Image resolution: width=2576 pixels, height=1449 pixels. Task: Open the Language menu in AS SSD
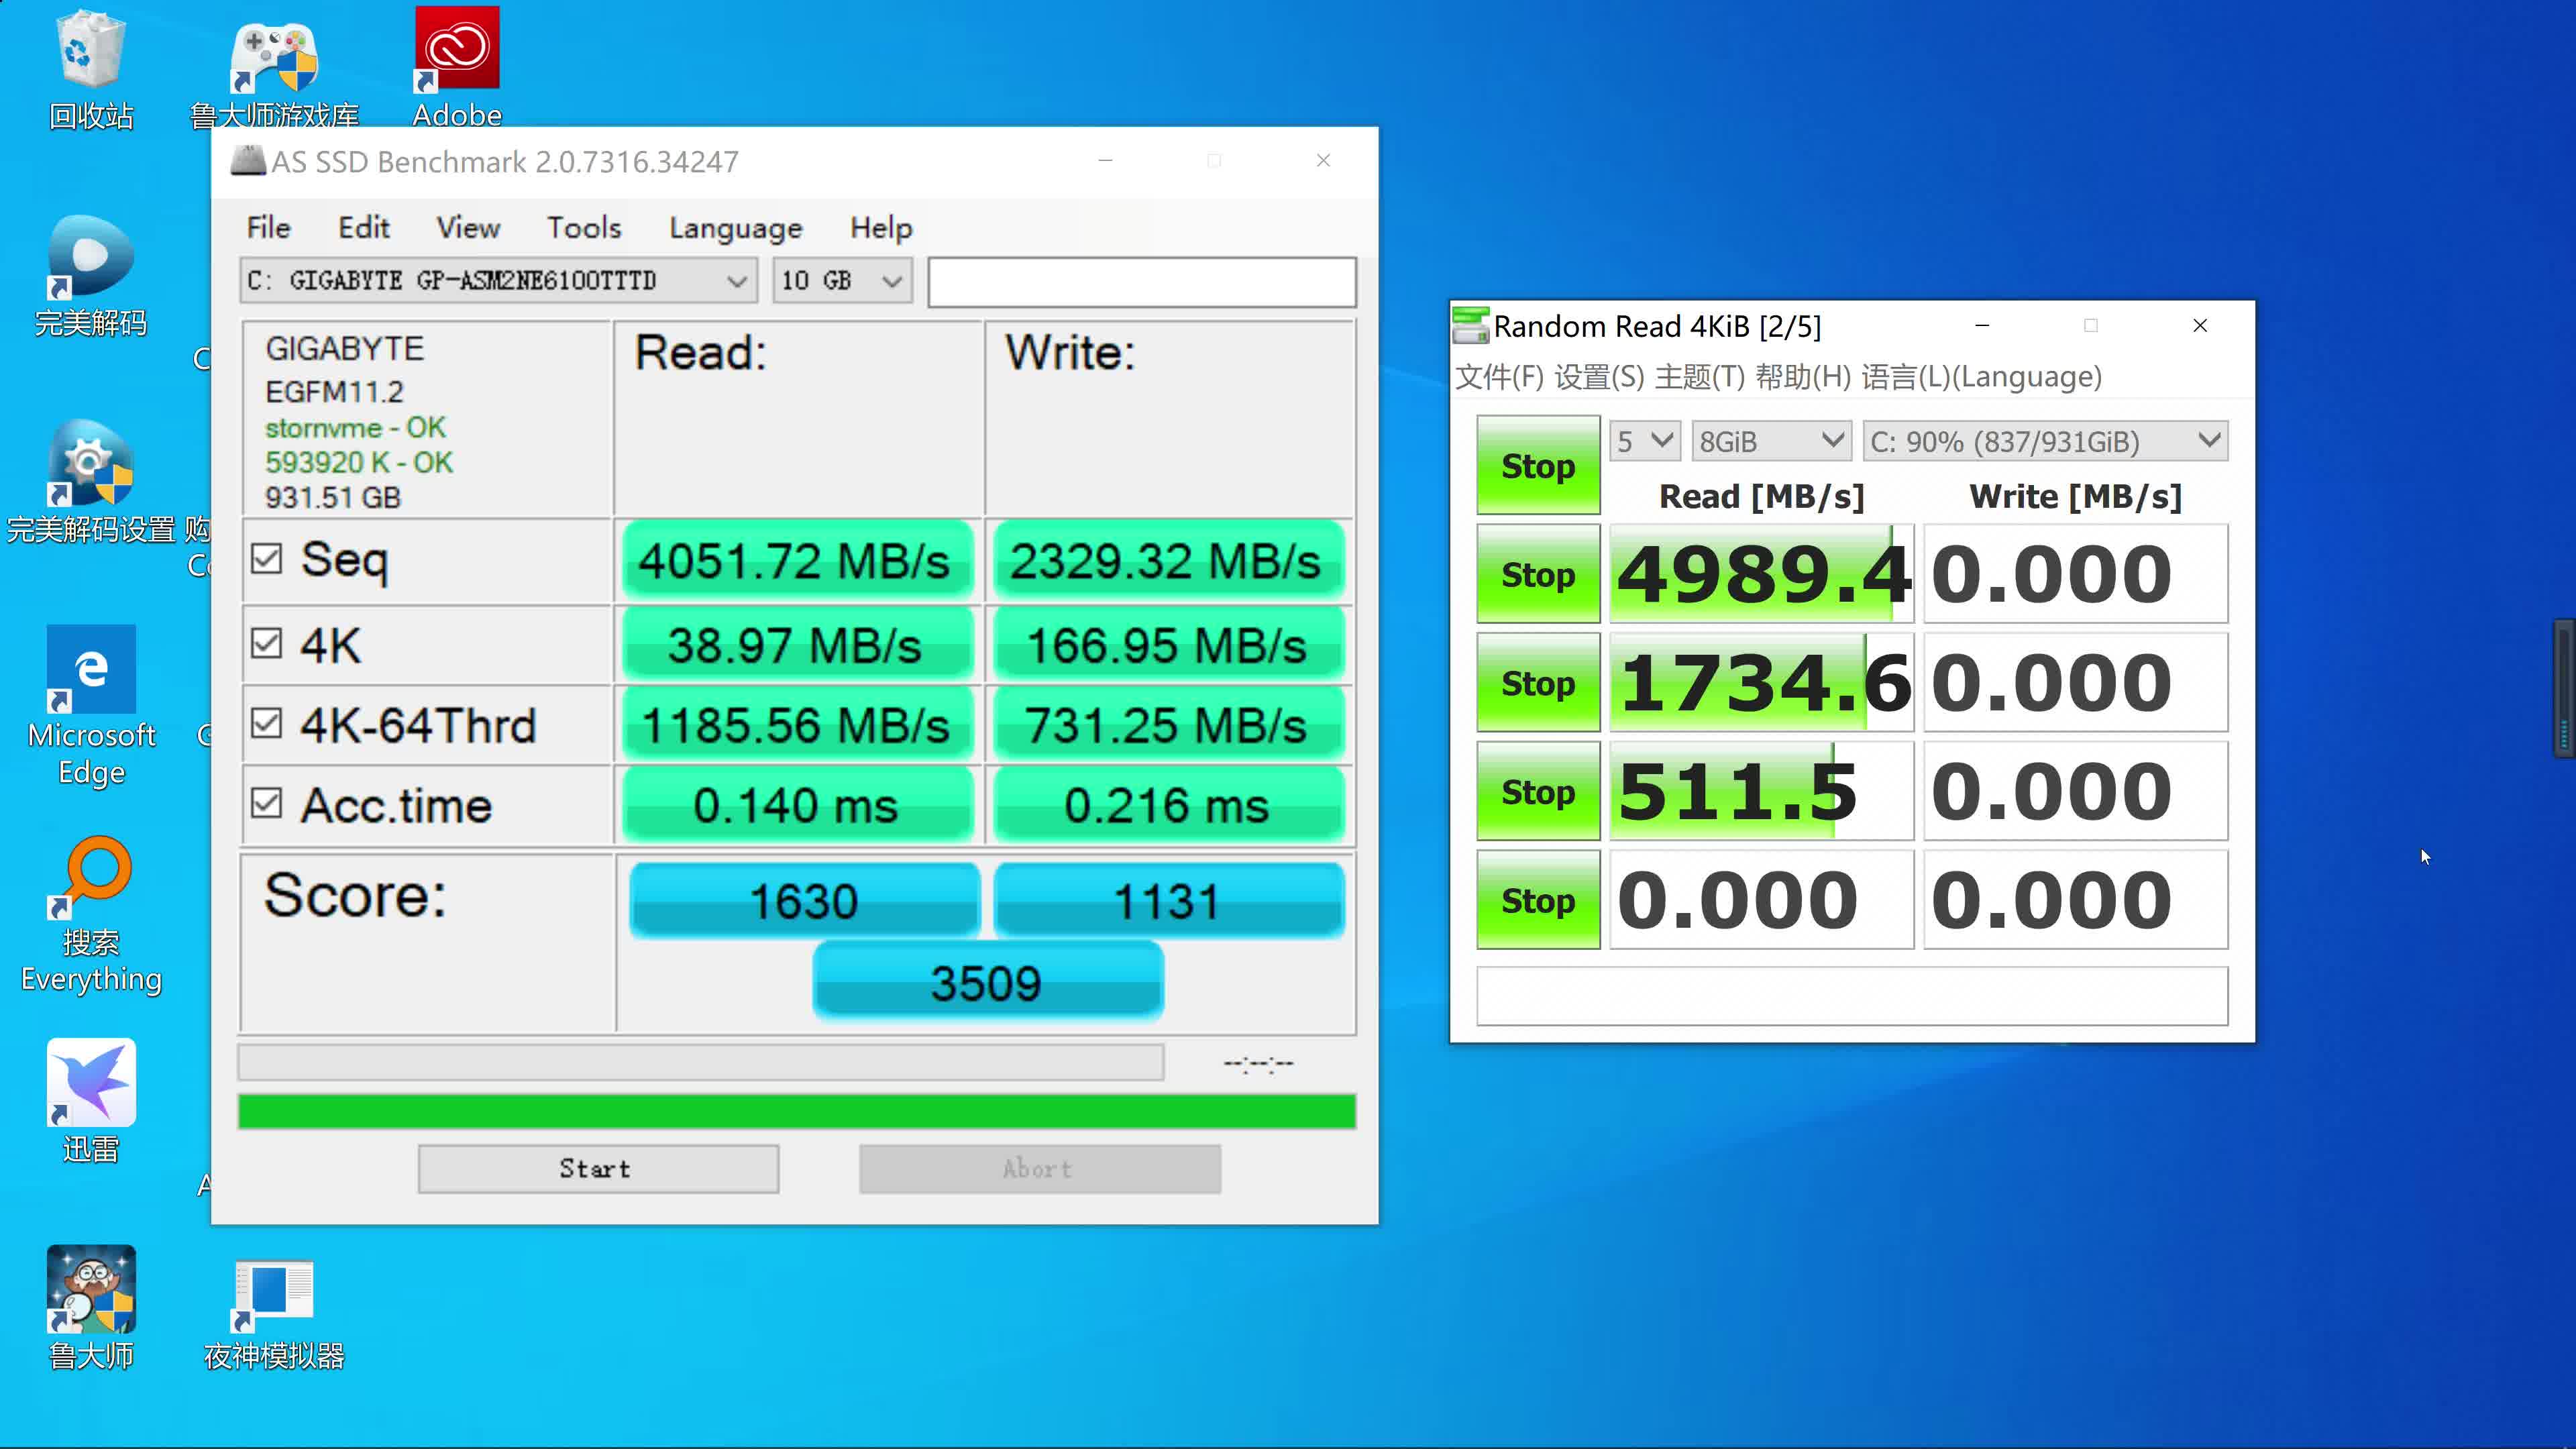735,228
